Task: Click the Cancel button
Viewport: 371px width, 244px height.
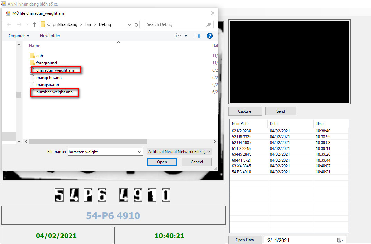Action: click(x=197, y=162)
